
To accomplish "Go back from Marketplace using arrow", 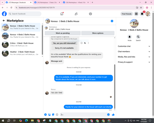I will click(4, 21).
